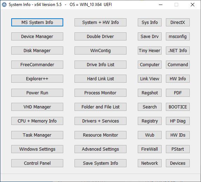Open the Control Panel button
Screen dimensions: 201x182
(37, 163)
